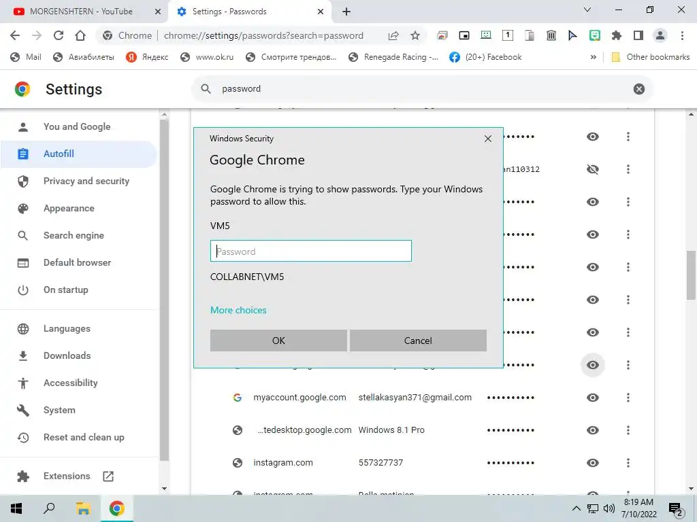Cancel the Windows Security dialog
This screenshot has height=522, width=697.
[x=418, y=341]
